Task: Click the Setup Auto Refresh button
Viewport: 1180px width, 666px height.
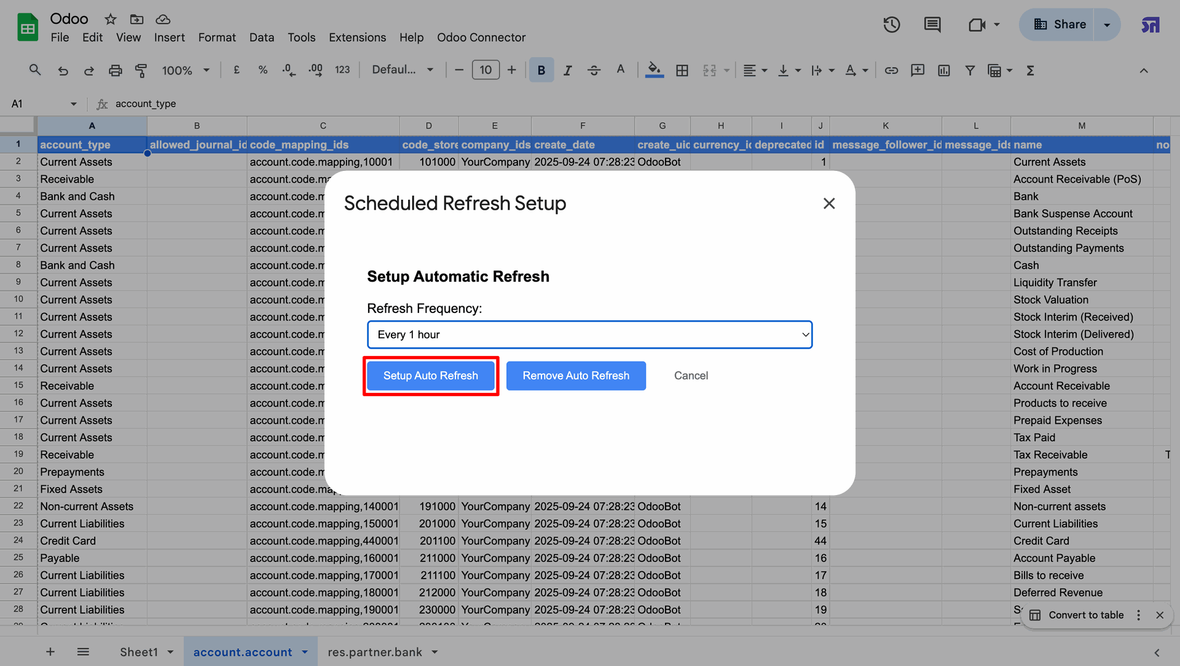Action: tap(430, 376)
